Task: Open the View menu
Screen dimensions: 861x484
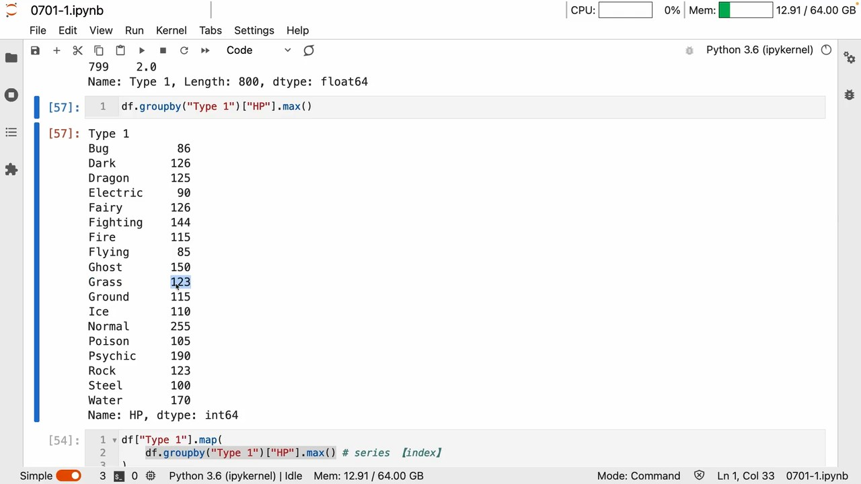Action: (x=101, y=30)
